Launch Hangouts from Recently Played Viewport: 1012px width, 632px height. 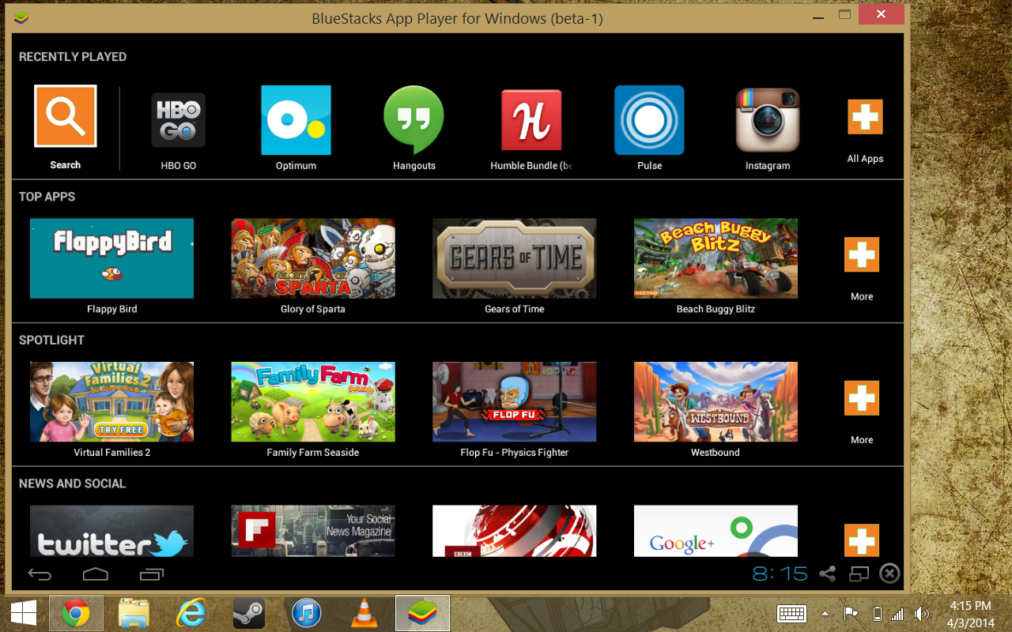pos(414,120)
